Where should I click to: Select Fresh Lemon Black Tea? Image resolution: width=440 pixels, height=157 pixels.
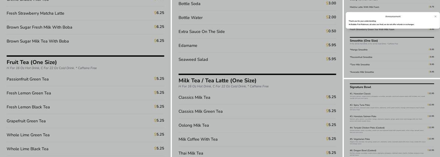(28, 107)
